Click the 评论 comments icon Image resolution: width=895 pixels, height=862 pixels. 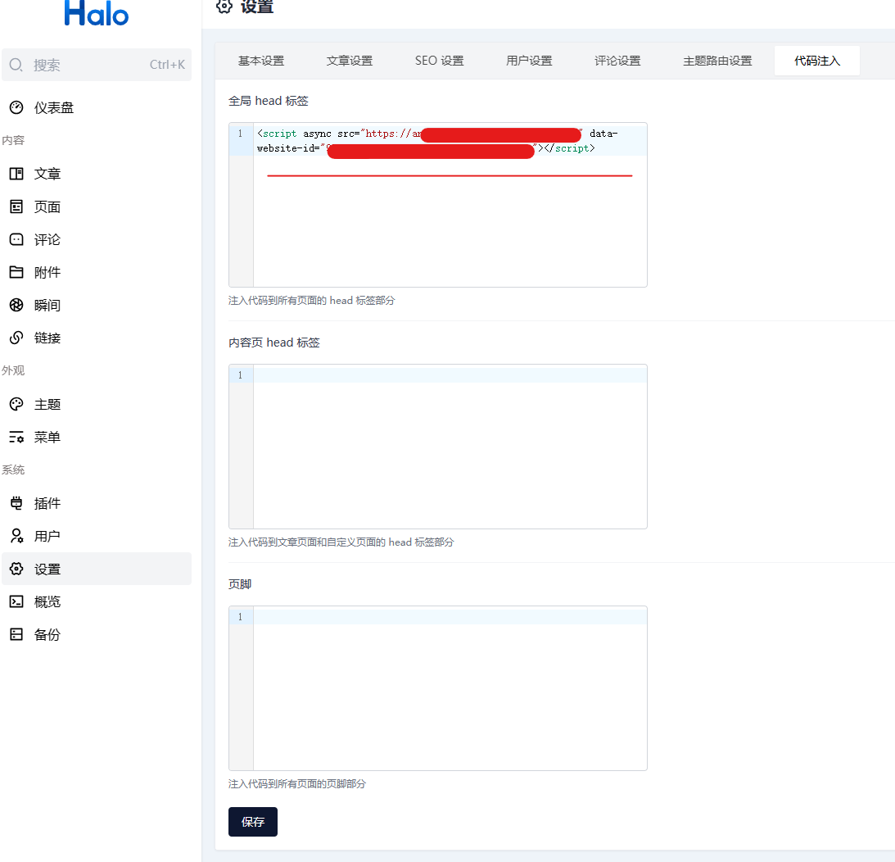tap(16, 239)
